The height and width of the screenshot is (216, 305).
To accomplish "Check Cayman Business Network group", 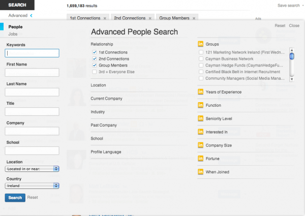I will pos(201,59).
